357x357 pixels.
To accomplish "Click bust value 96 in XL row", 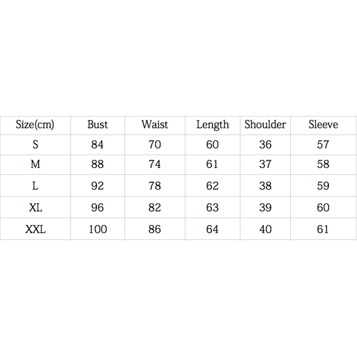I will pyautogui.click(x=97, y=208).
